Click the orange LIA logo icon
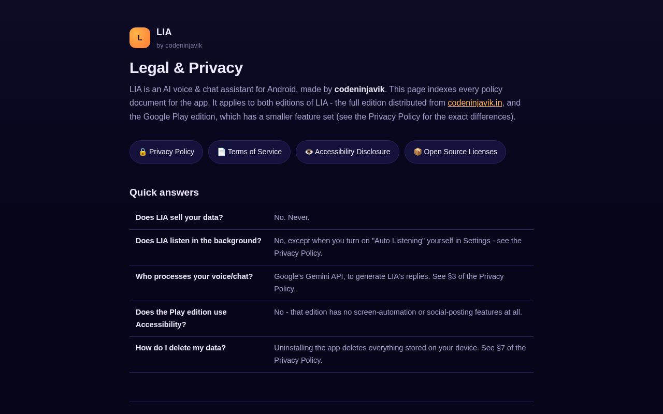This screenshot has width=663, height=414. [140, 38]
